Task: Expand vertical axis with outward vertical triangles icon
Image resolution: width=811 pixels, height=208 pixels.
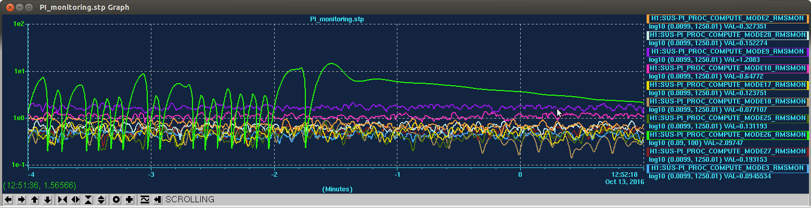Action: coord(101,200)
